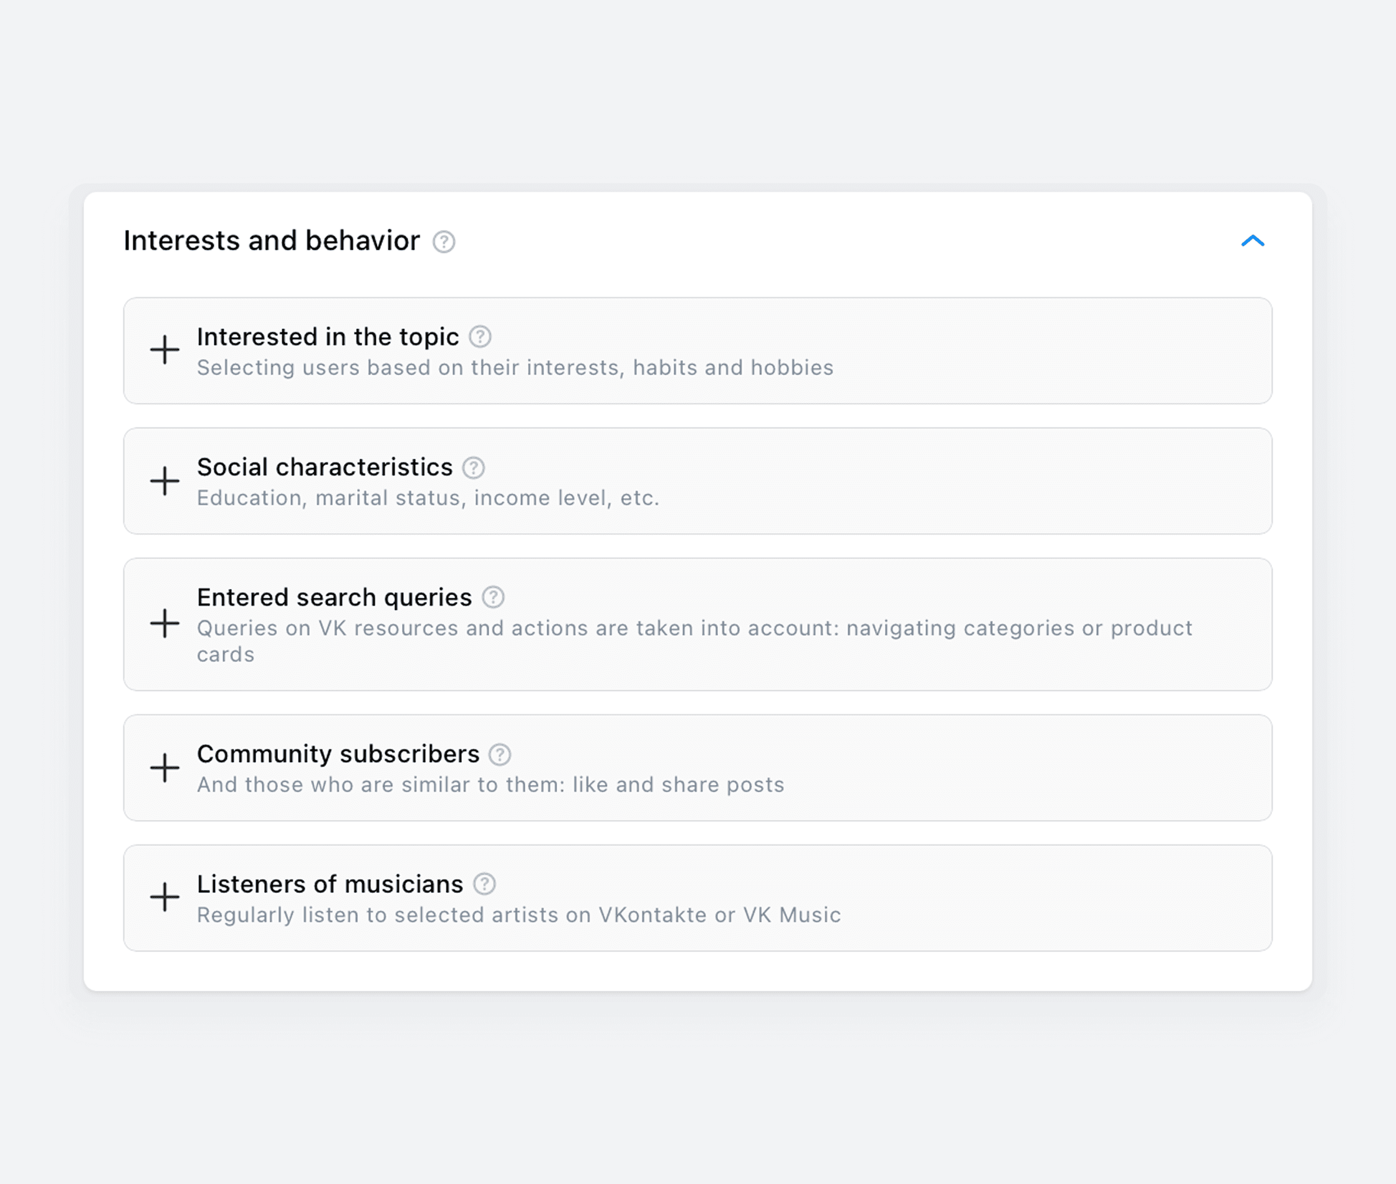This screenshot has width=1396, height=1184.
Task: Open question mark next to Listeners of musicians
Action: pos(485,884)
